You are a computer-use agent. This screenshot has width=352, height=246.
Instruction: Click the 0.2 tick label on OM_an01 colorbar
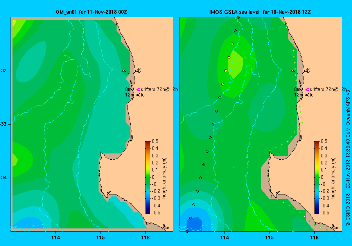[155, 163]
